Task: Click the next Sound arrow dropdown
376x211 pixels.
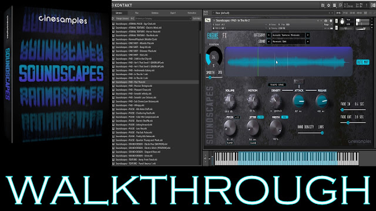Action: [x=308, y=42]
